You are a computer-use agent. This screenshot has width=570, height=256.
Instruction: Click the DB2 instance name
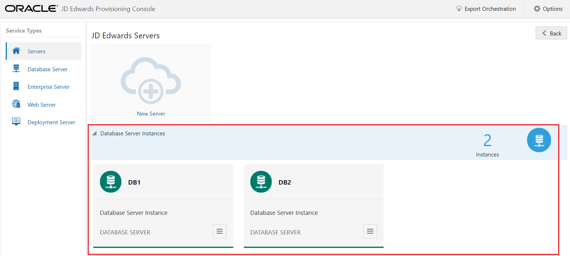[x=285, y=183]
